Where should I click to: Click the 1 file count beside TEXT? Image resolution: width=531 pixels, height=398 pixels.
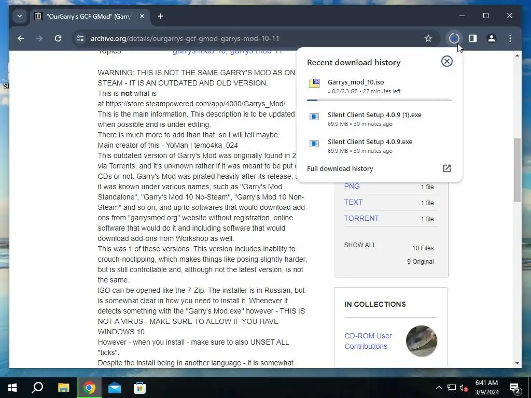[427, 203]
